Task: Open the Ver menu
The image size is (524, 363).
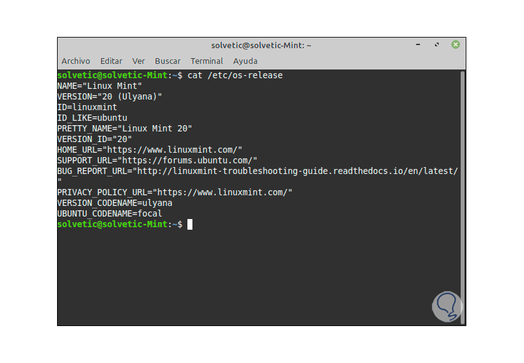Action: tap(139, 61)
